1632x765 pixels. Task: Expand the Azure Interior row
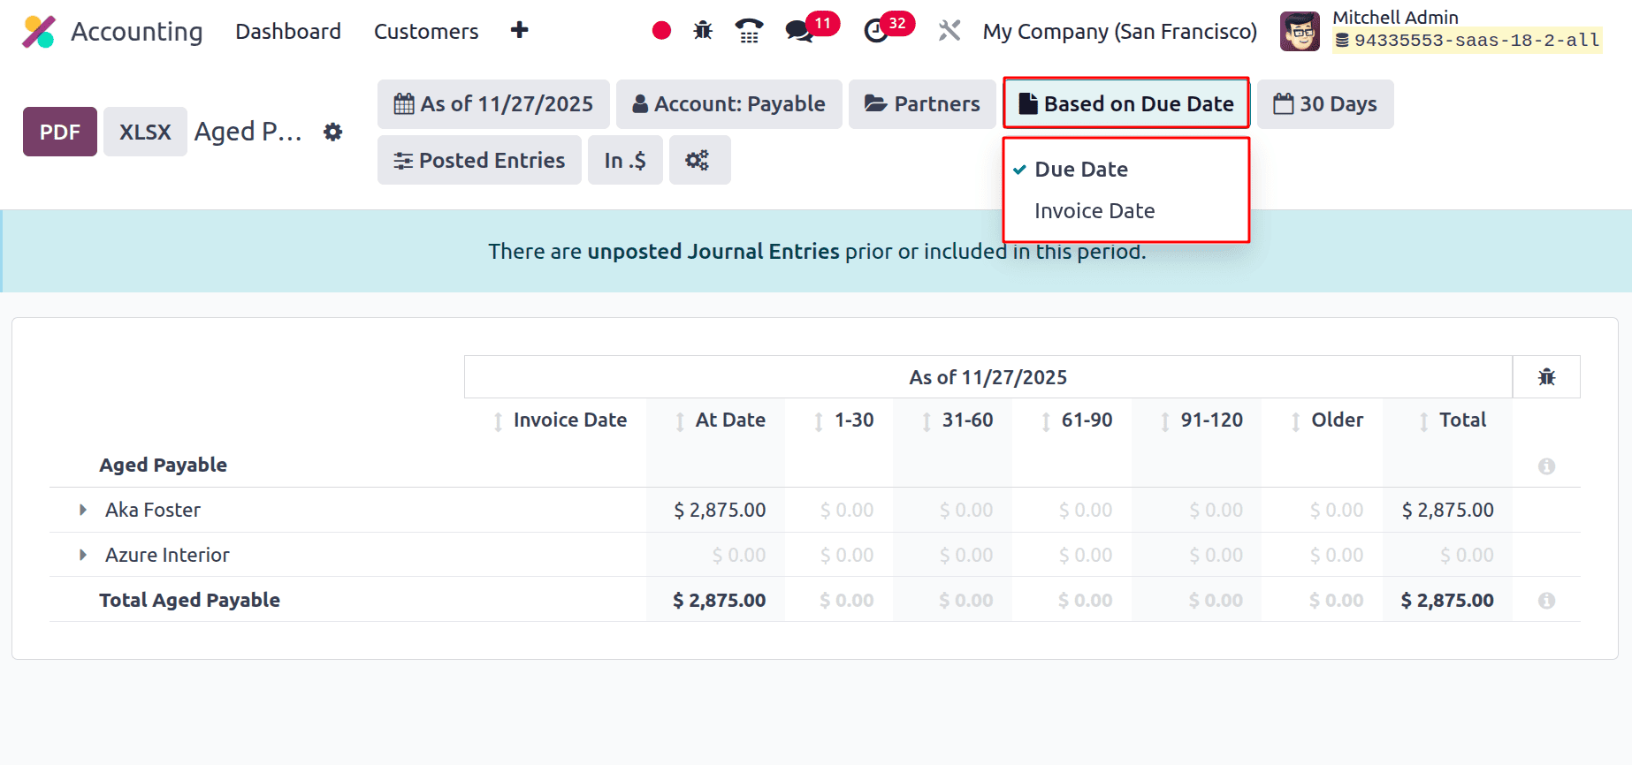pyautogui.click(x=83, y=555)
